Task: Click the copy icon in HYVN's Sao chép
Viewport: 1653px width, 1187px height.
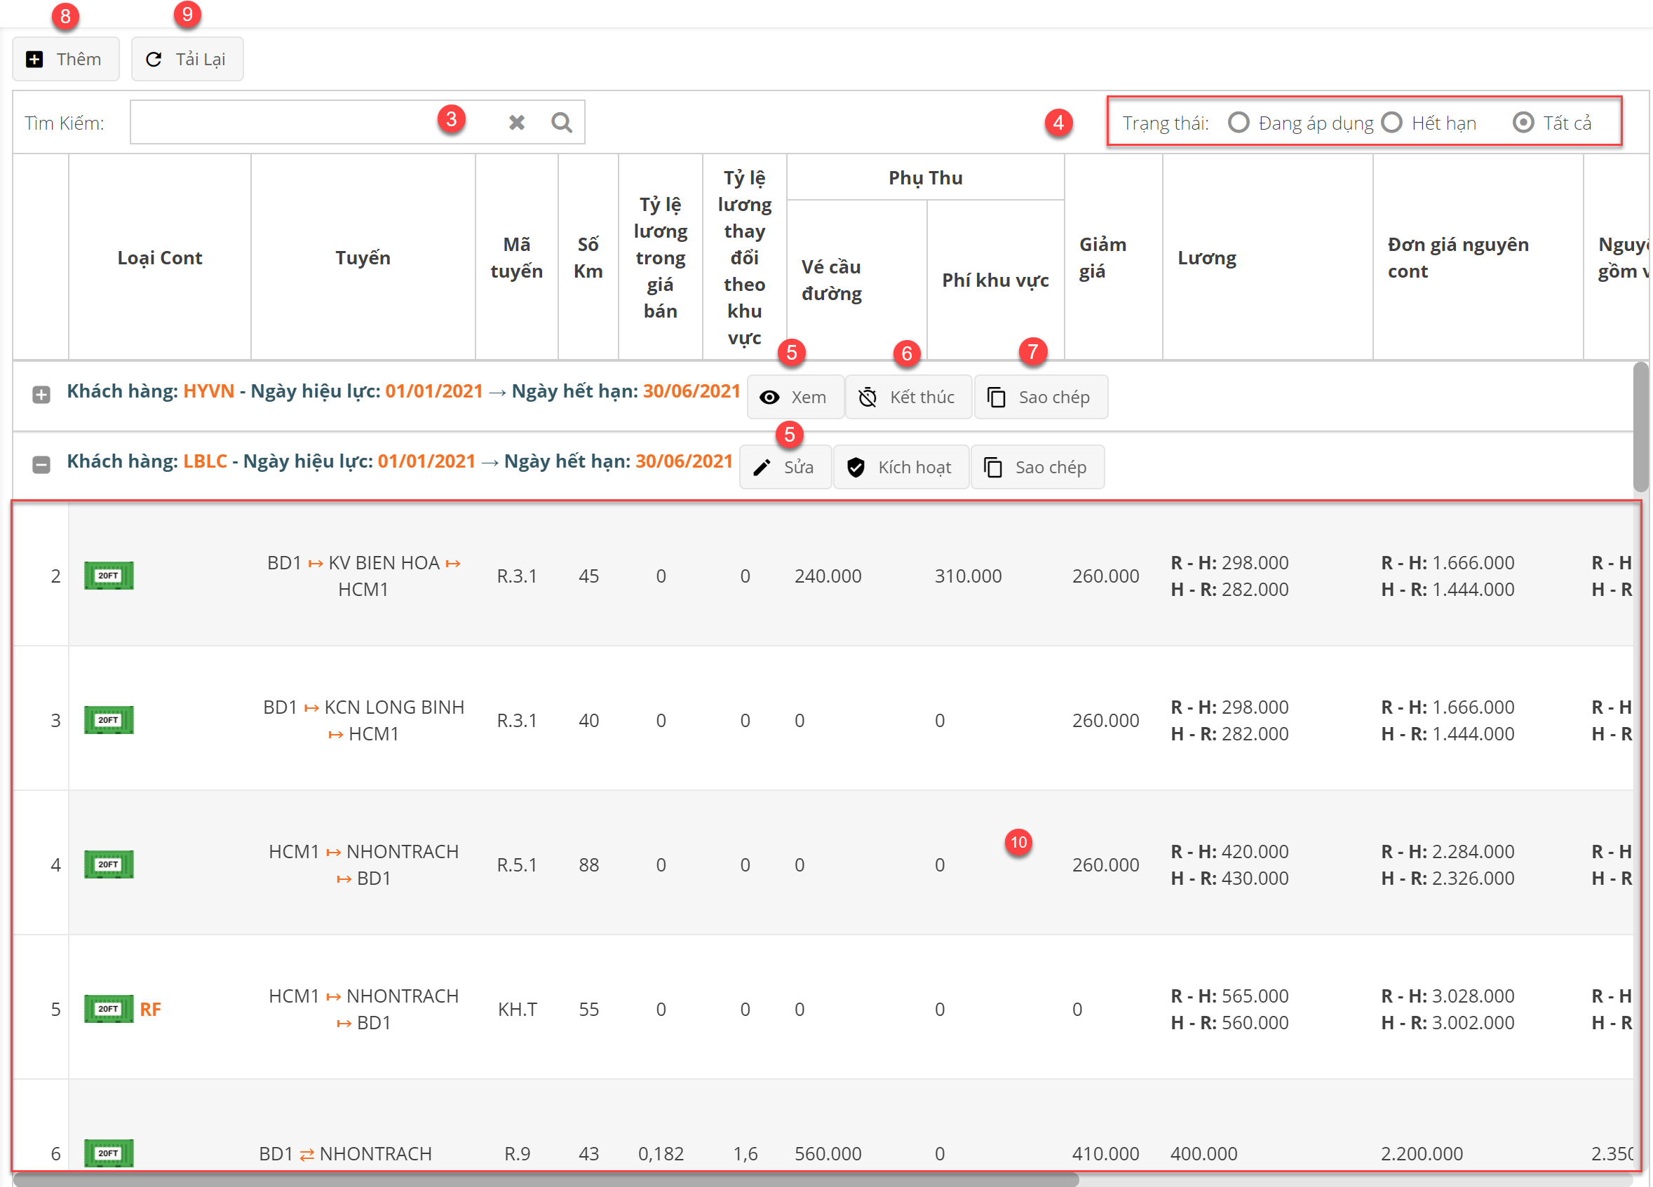Action: pyautogui.click(x=997, y=397)
